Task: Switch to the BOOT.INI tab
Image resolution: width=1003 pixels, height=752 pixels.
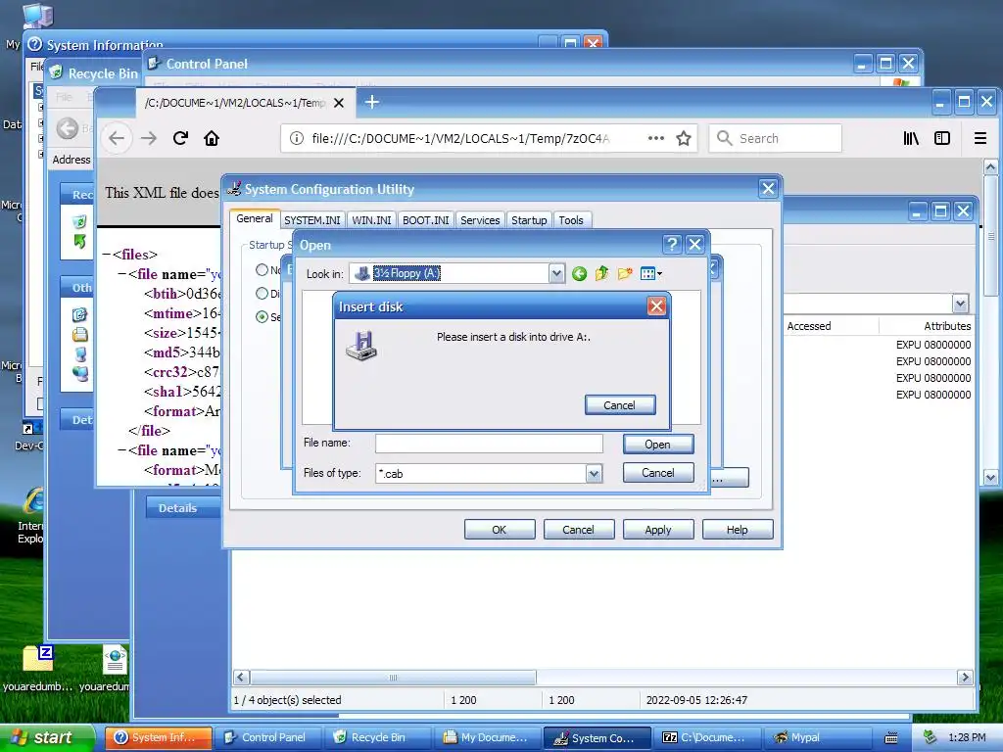Action: 425,220
